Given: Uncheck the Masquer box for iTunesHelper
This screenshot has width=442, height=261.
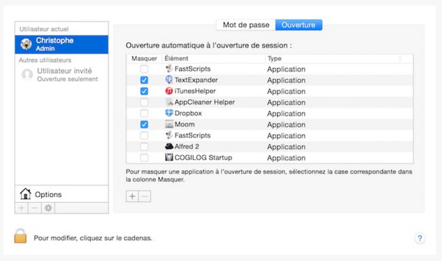Looking at the screenshot, I should tap(144, 91).
